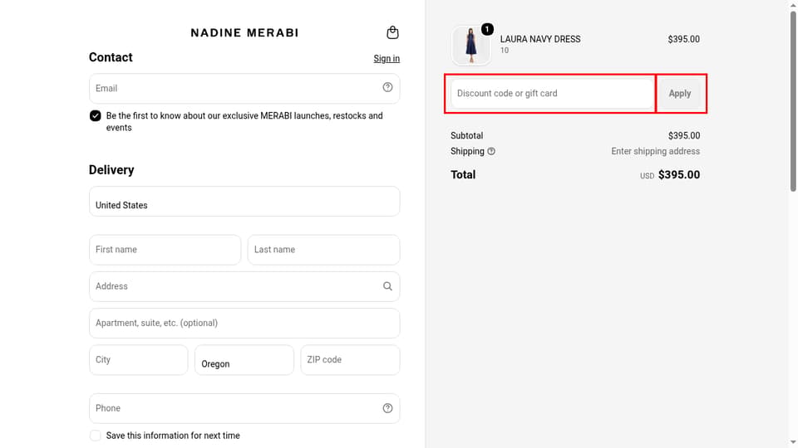Click the Phone field help icon
This screenshot has width=798, height=448.
[387, 408]
